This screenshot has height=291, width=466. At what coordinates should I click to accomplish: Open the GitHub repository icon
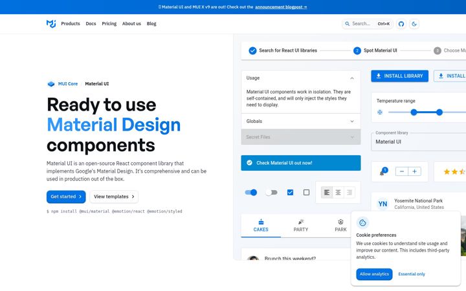click(x=401, y=24)
